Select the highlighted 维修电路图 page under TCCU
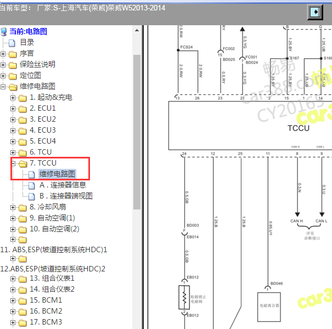 coord(57,174)
